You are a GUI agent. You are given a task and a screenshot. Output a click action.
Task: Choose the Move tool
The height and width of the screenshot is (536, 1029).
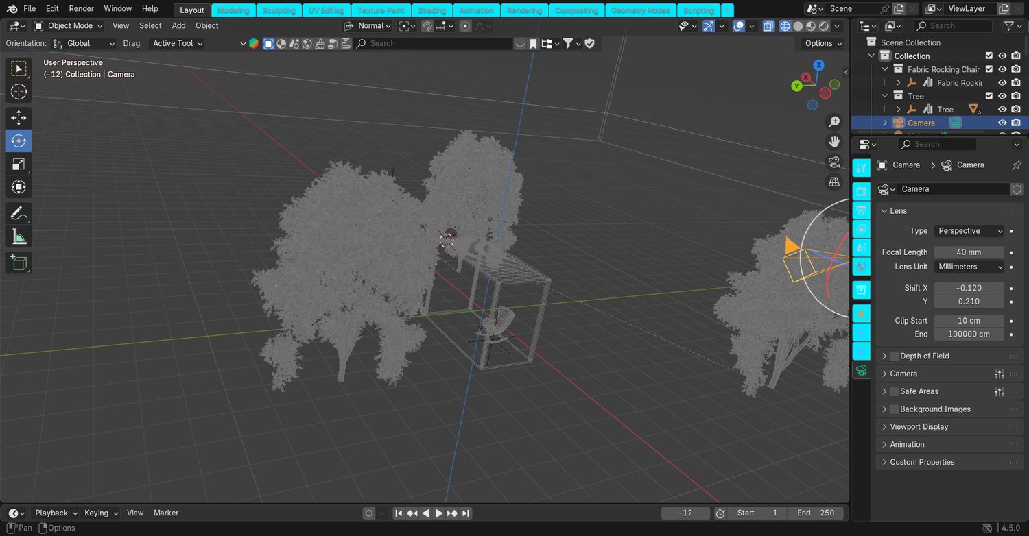pyautogui.click(x=19, y=118)
